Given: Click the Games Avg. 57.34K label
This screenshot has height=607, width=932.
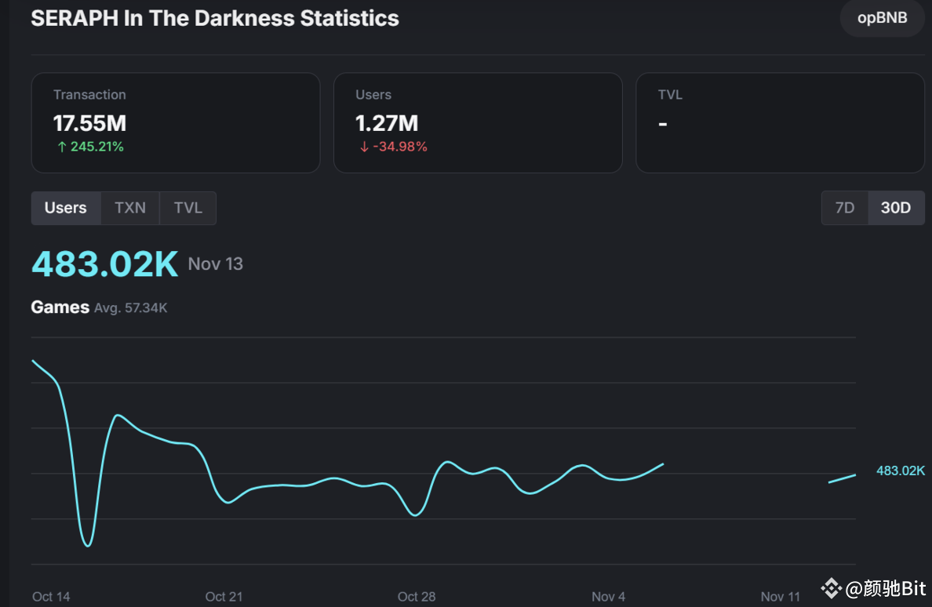Looking at the screenshot, I should point(99,307).
